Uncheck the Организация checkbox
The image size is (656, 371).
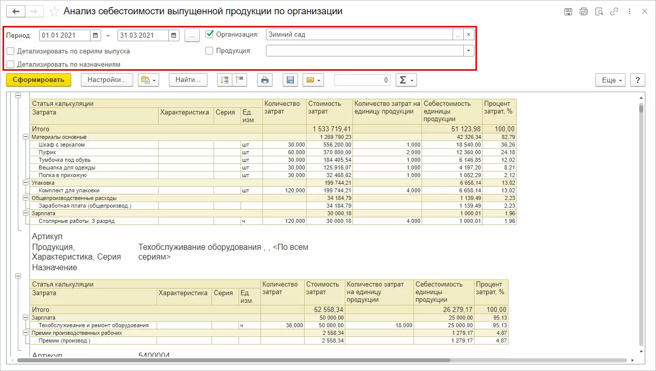[210, 35]
